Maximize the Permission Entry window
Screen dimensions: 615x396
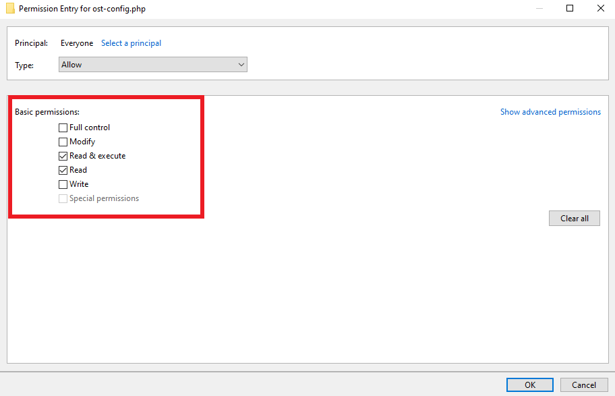570,8
